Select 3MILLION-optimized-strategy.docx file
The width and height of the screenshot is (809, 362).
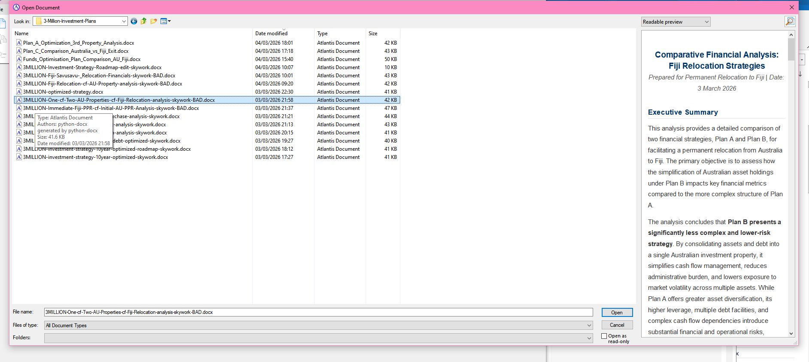pyautogui.click(x=63, y=92)
